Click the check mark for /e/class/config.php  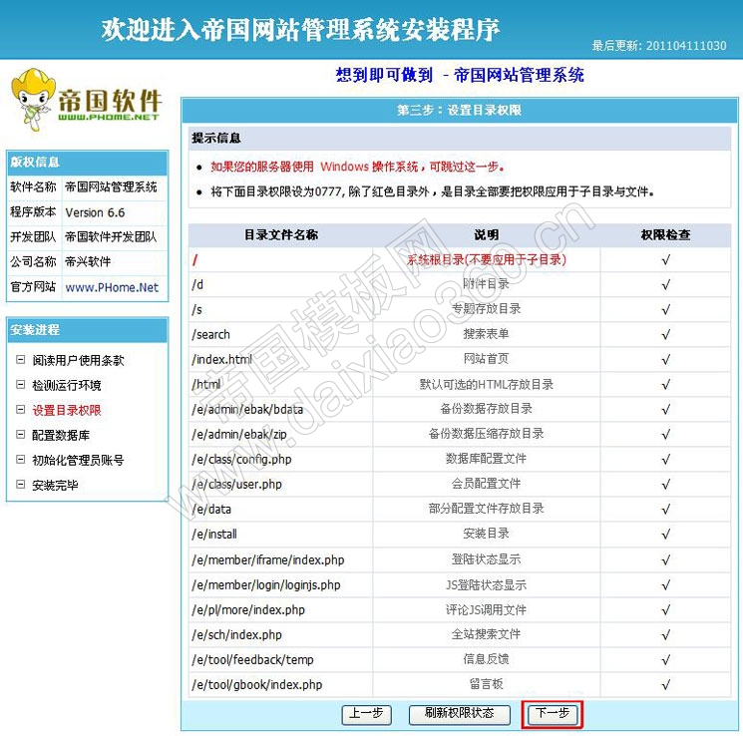click(665, 459)
